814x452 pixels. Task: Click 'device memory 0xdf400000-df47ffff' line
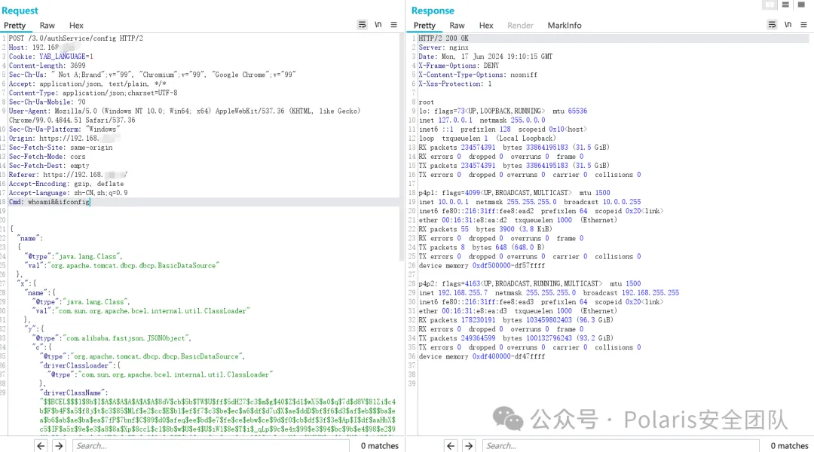pos(482,356)
